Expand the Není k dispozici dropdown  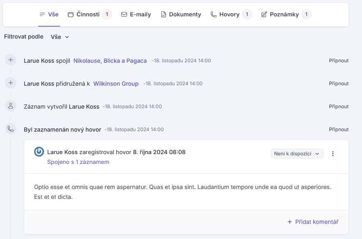coord(297,154)
